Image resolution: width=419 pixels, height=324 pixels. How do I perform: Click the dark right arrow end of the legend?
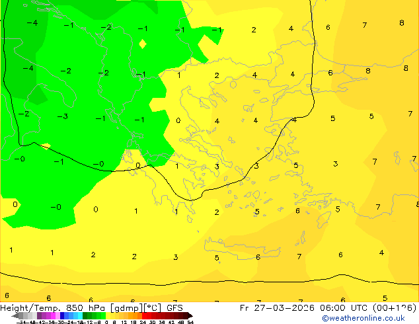190,315
